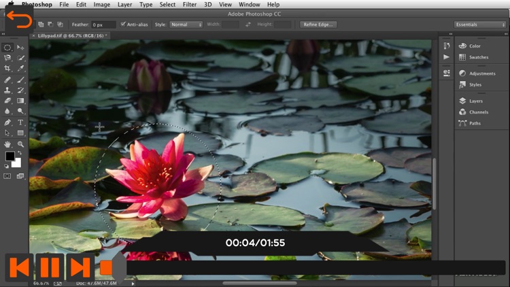
Task: Click the orange back arrow button
Action: tap(18, 18)
